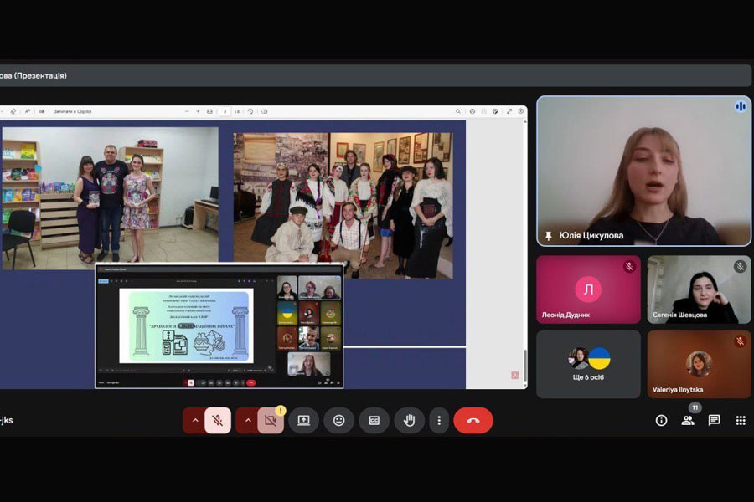Viewport: 754px width, 502px height.
Task: Expand video settings arrow beside camera
Action: coord(247,420)
